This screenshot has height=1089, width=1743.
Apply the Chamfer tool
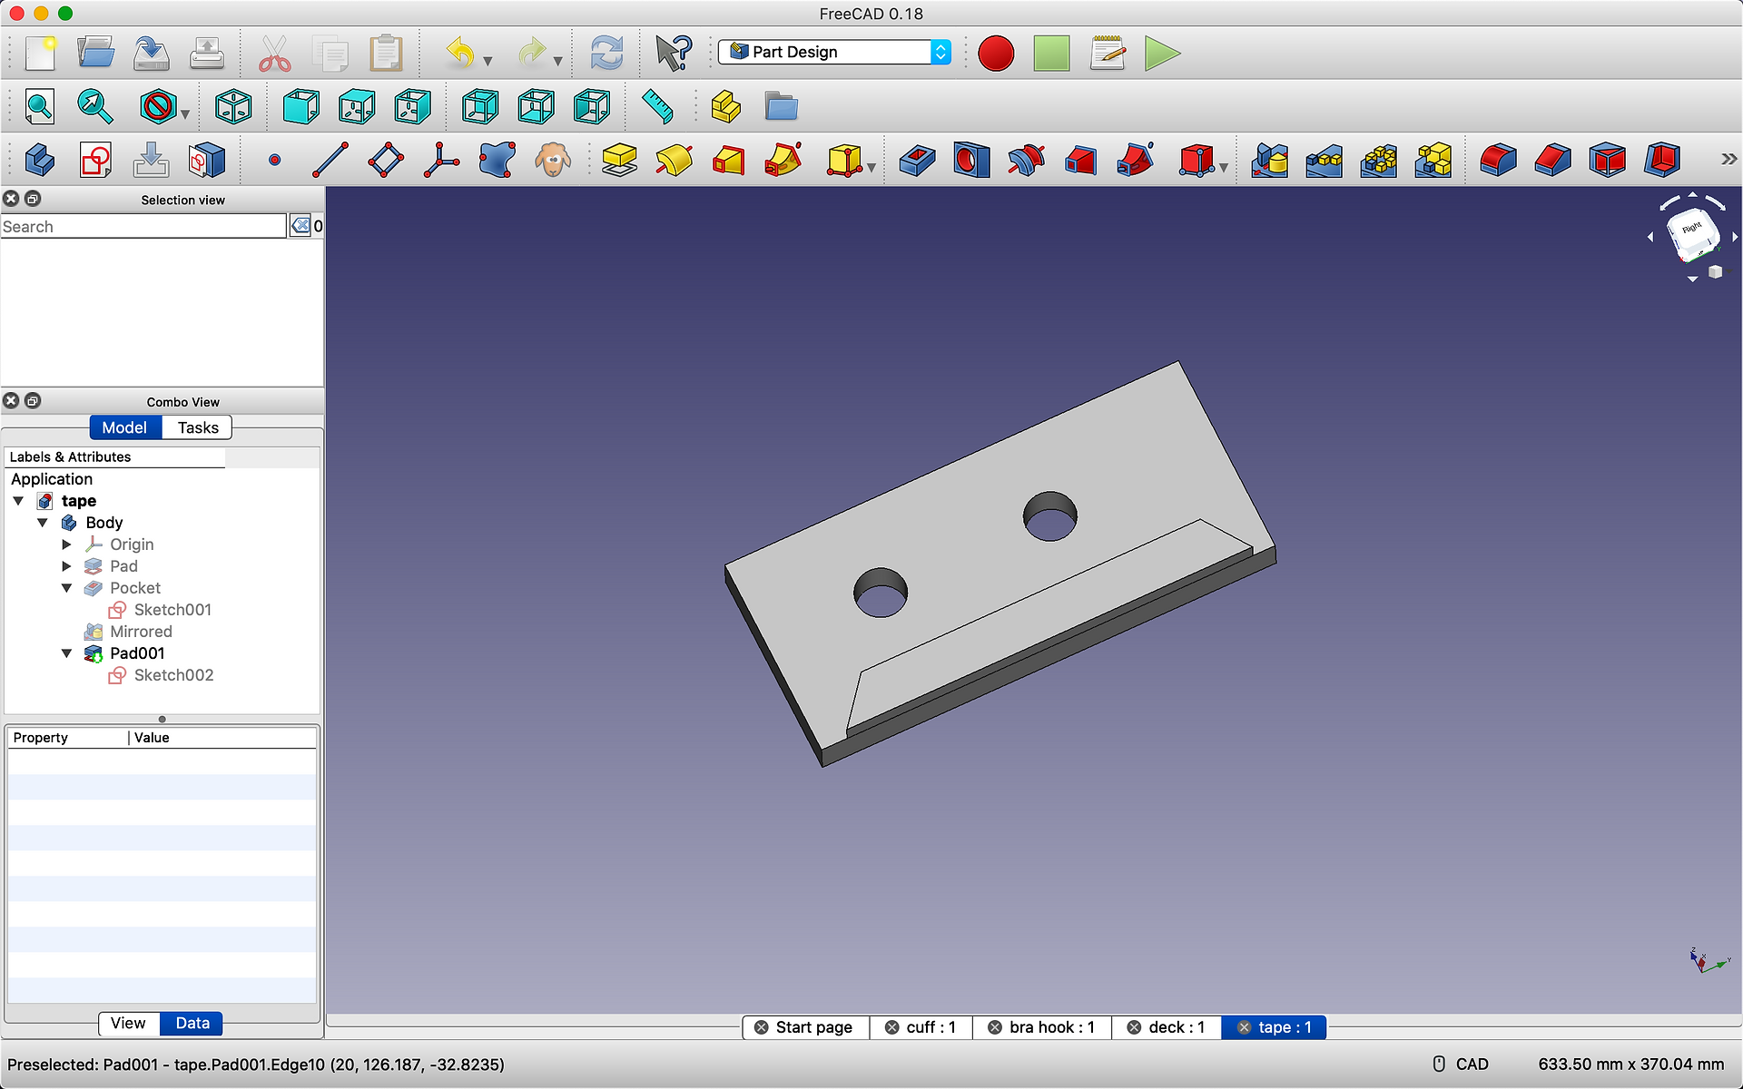1552,161
